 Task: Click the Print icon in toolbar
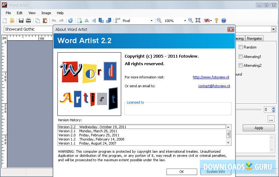[x=28, y=20]
